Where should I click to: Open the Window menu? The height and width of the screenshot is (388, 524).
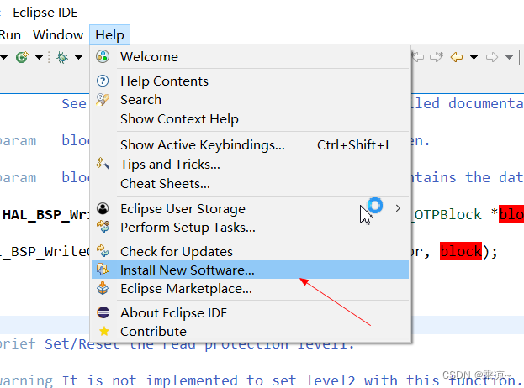pos(58,34)
